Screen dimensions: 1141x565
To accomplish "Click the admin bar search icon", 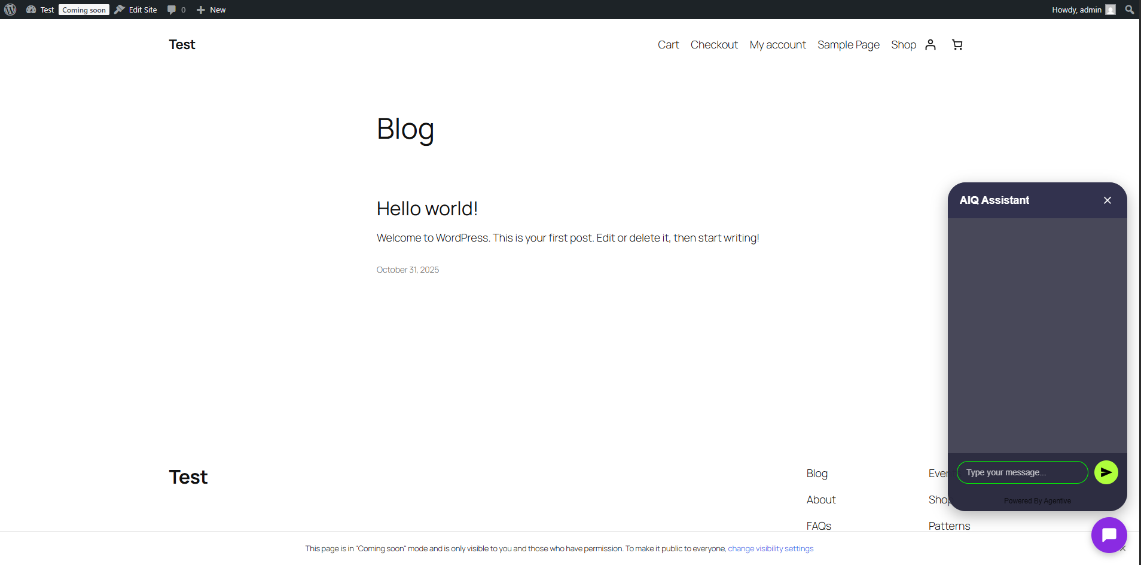I will (1129, 10).
